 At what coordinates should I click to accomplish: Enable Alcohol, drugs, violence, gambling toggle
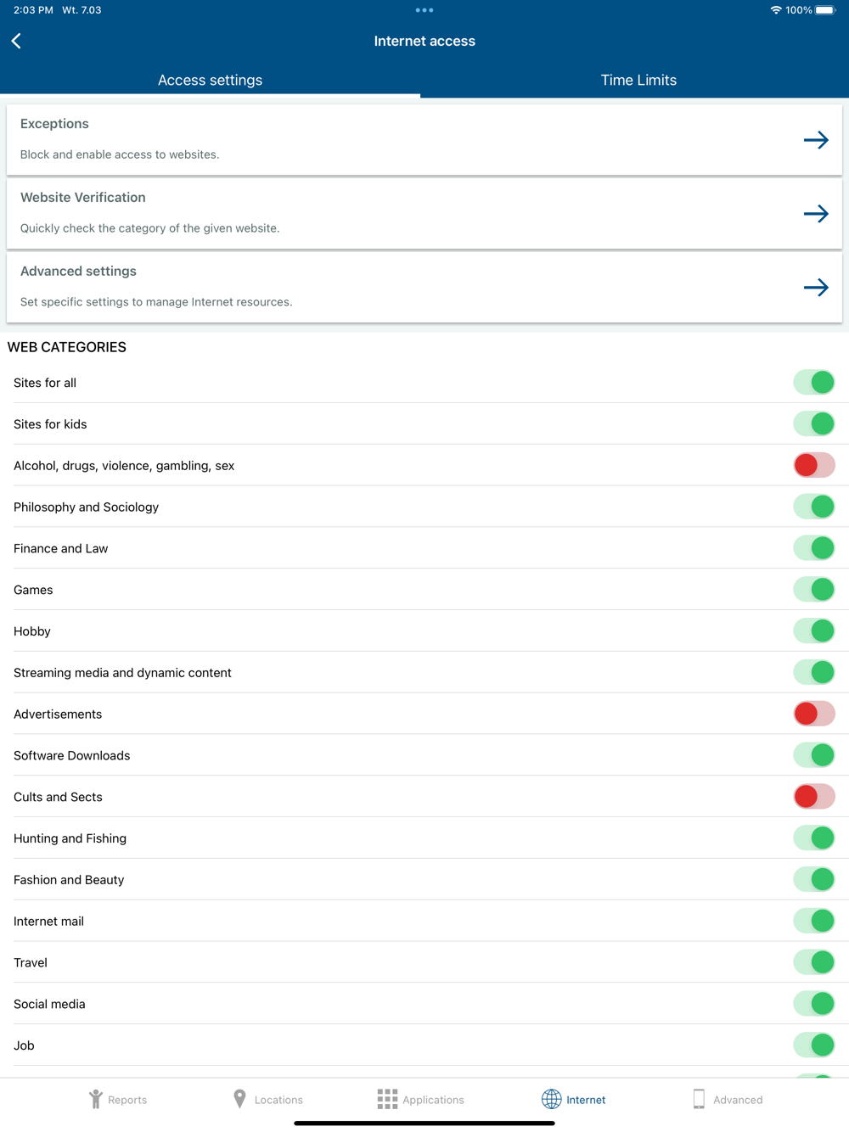[814, 465]
